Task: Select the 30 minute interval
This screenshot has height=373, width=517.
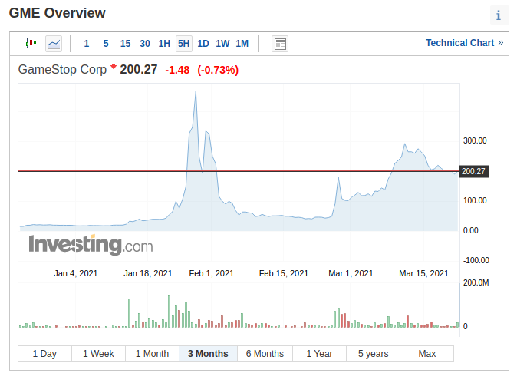Action: click(x=145, y=44)
